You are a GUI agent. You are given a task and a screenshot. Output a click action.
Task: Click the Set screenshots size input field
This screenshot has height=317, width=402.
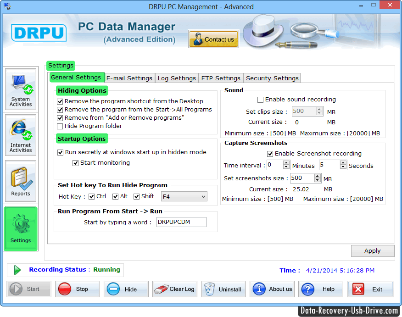(302, 178)
